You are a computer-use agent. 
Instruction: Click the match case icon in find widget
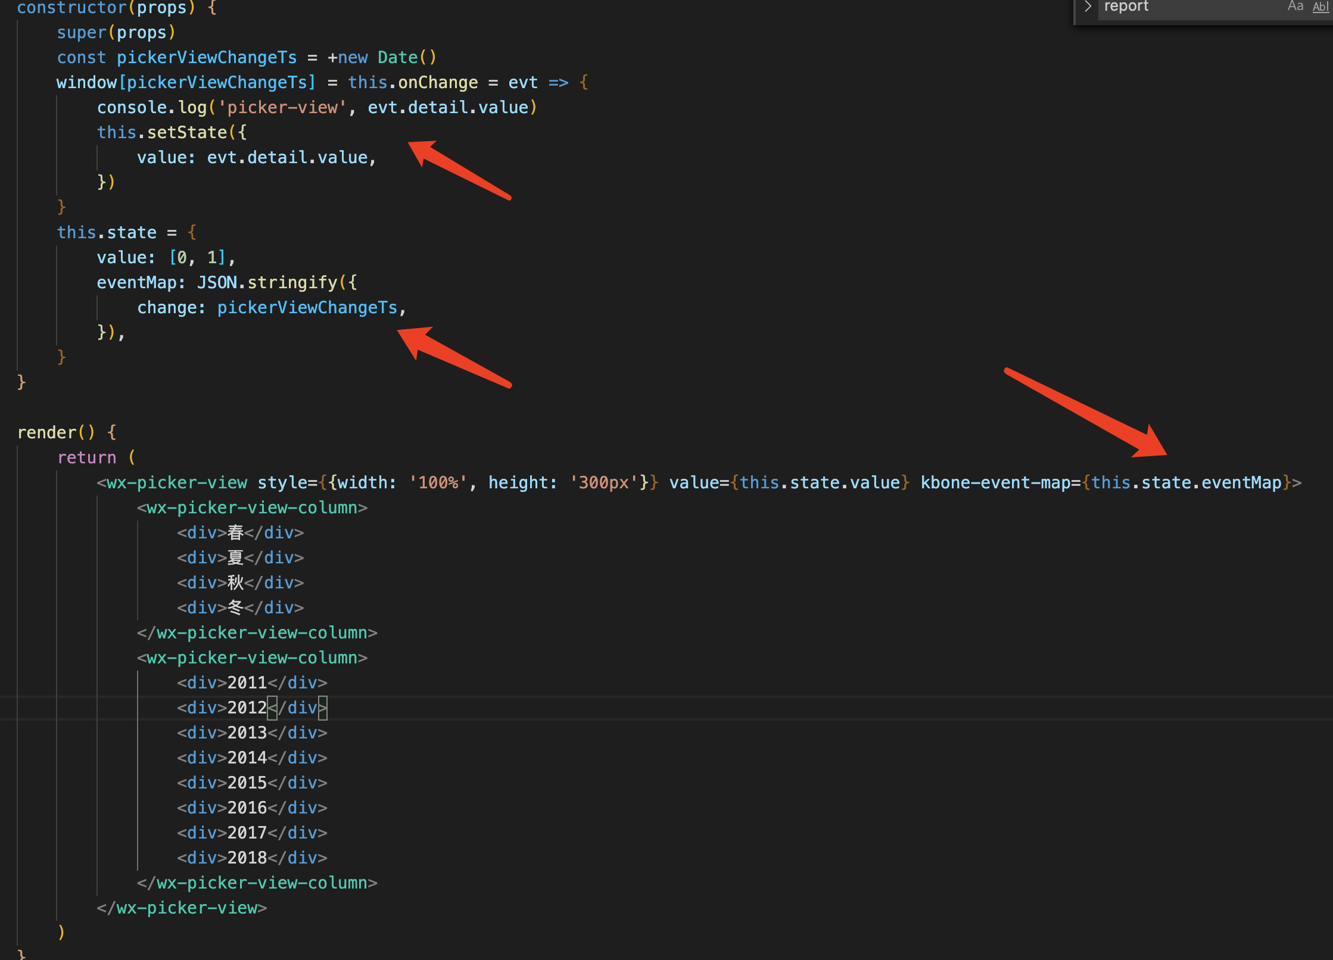[1295, 7]
